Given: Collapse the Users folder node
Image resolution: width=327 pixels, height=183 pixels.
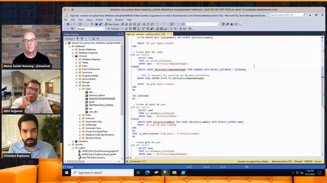Looking at the screenshot, I should coord(80,89).
